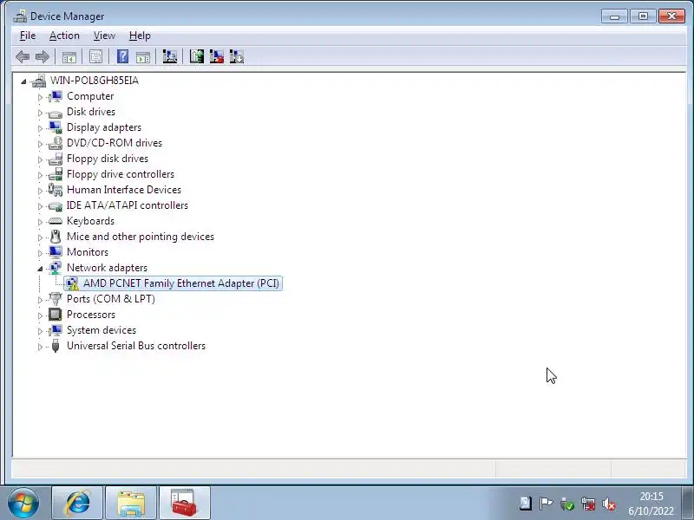Select the WIN-POL8GH85EIA computer name

pos(95,81)
